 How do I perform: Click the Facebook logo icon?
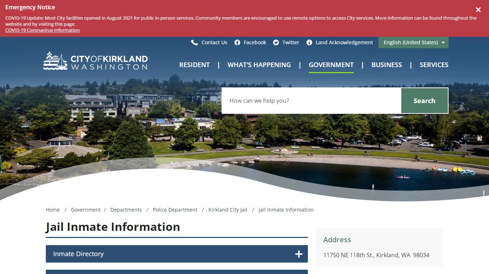pyautogui.click(x=237, y=42)
